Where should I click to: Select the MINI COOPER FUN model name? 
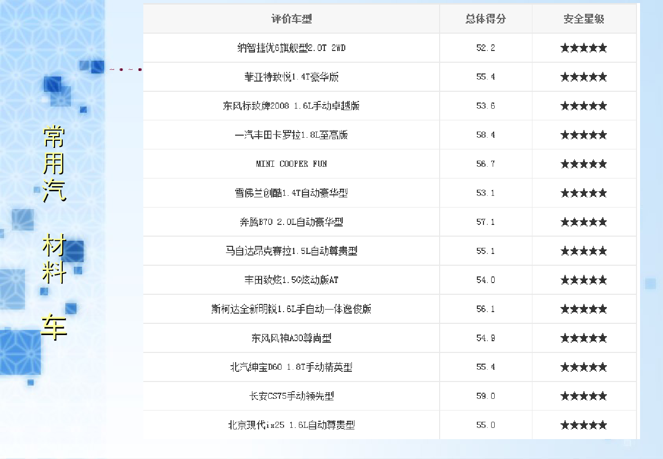tap(291, 164)
